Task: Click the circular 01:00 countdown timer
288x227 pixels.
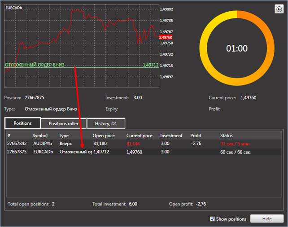Action: tap(236, 48)
